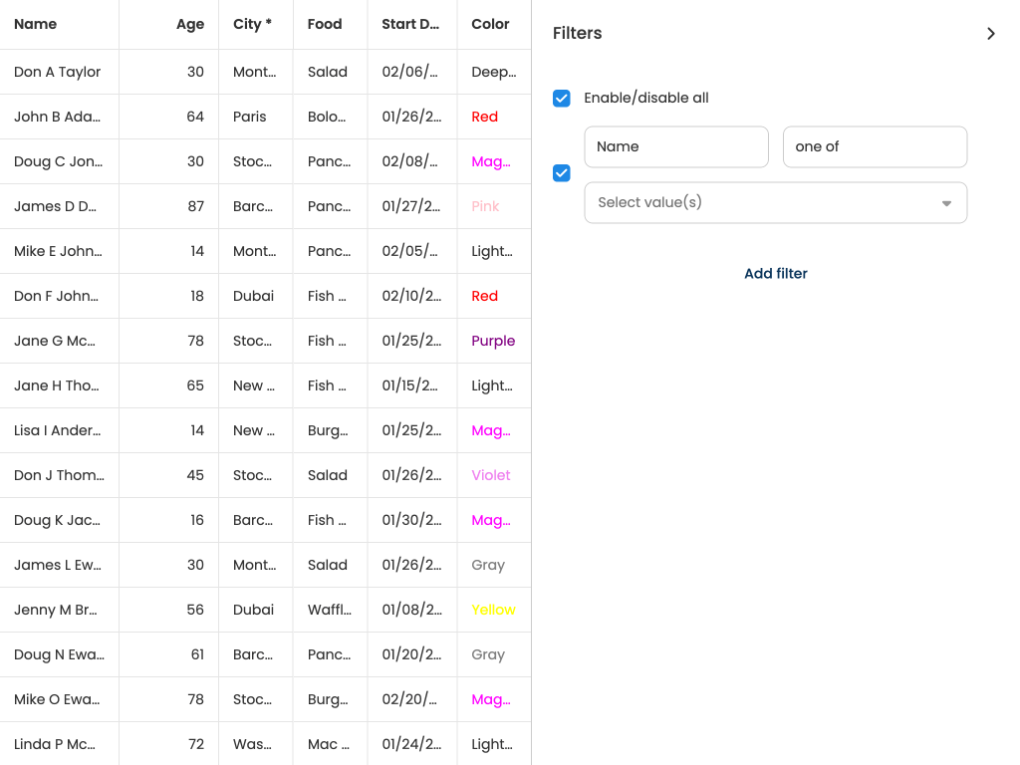Click the Color column header

tap(490, 24)
